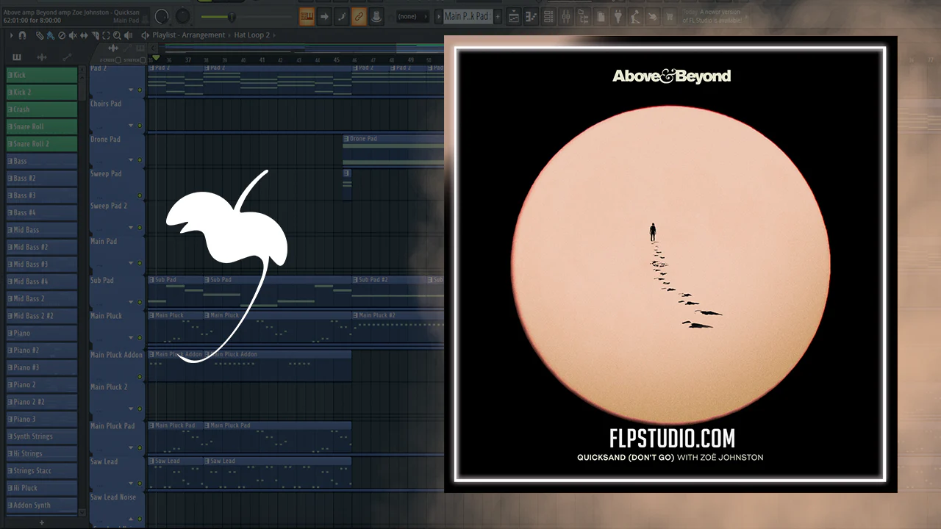Select the delete tool in playlist toolbar

(x=61, y=35)
